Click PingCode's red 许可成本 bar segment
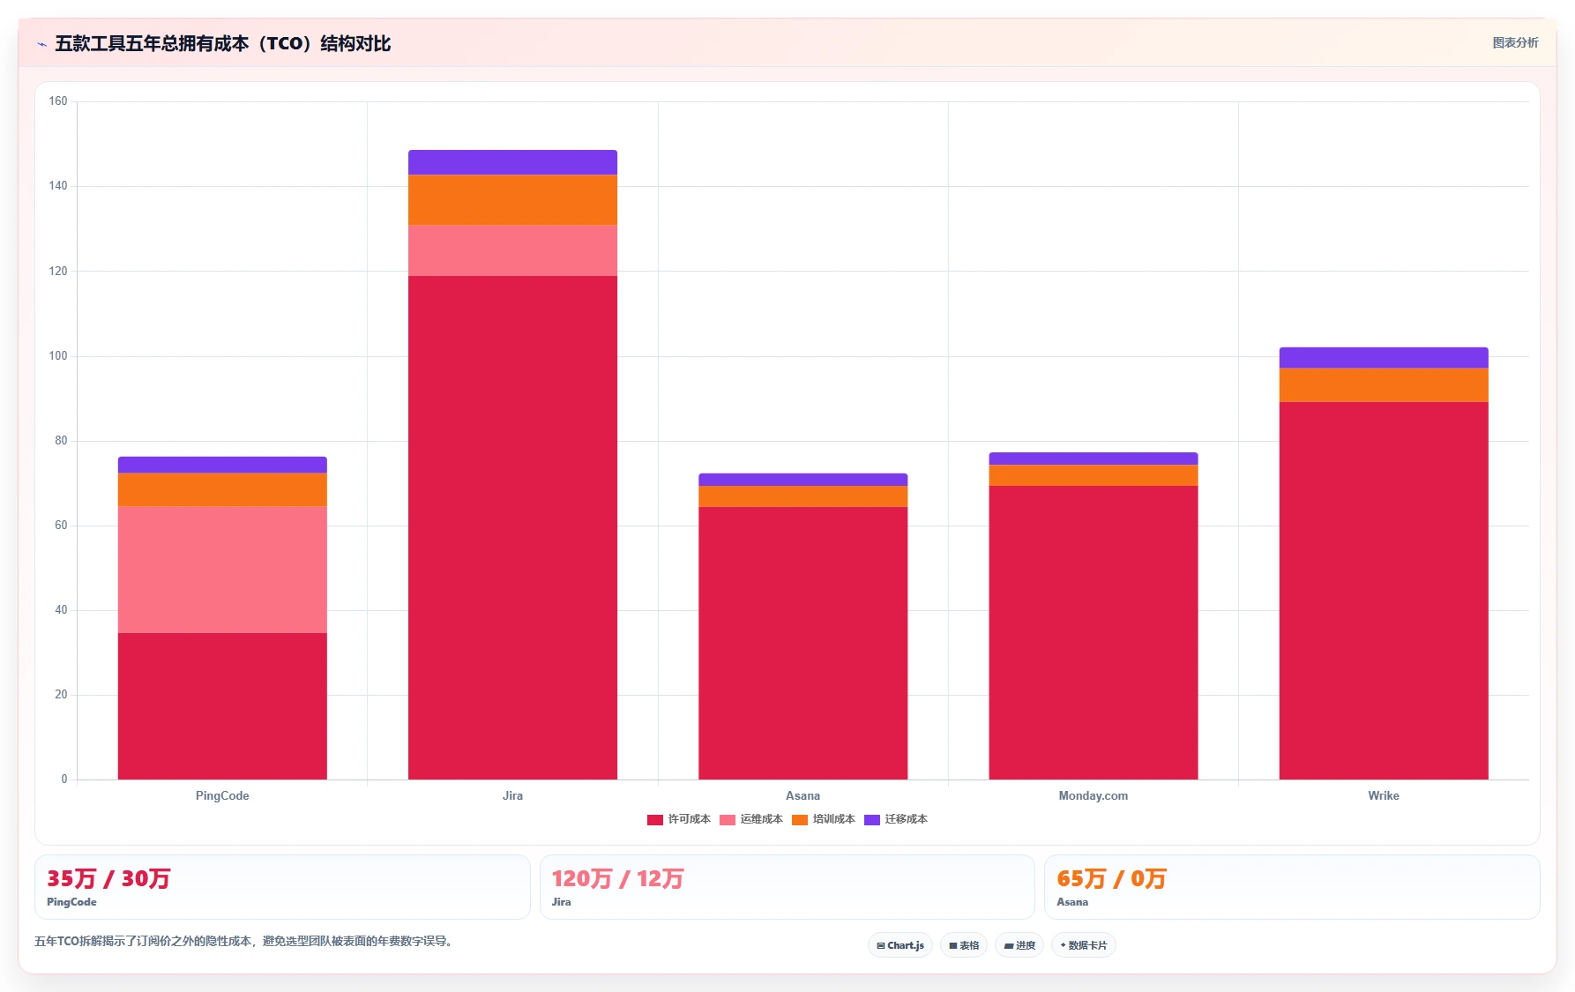Viewport: 1575px width, 992px height. pos(222,706)
